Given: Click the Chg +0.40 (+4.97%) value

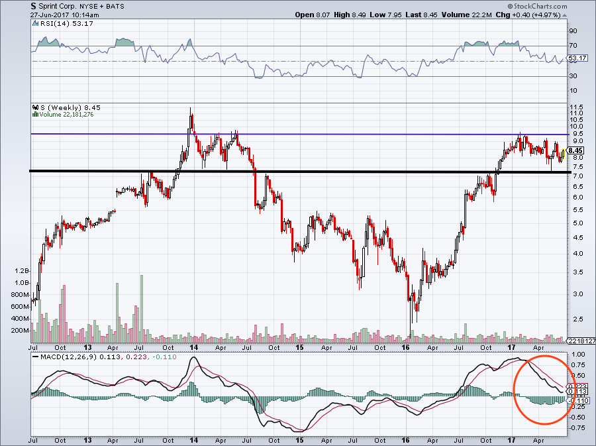Looking at the screenshot, I should pos(528,15).
